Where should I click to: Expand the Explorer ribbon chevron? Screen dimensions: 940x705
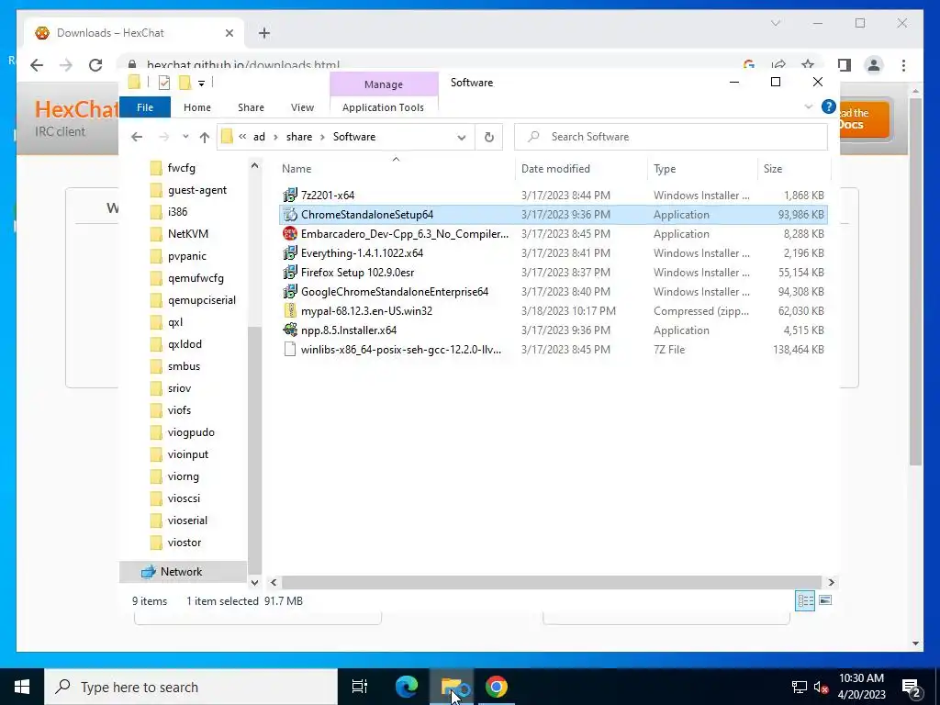(808, 106)
